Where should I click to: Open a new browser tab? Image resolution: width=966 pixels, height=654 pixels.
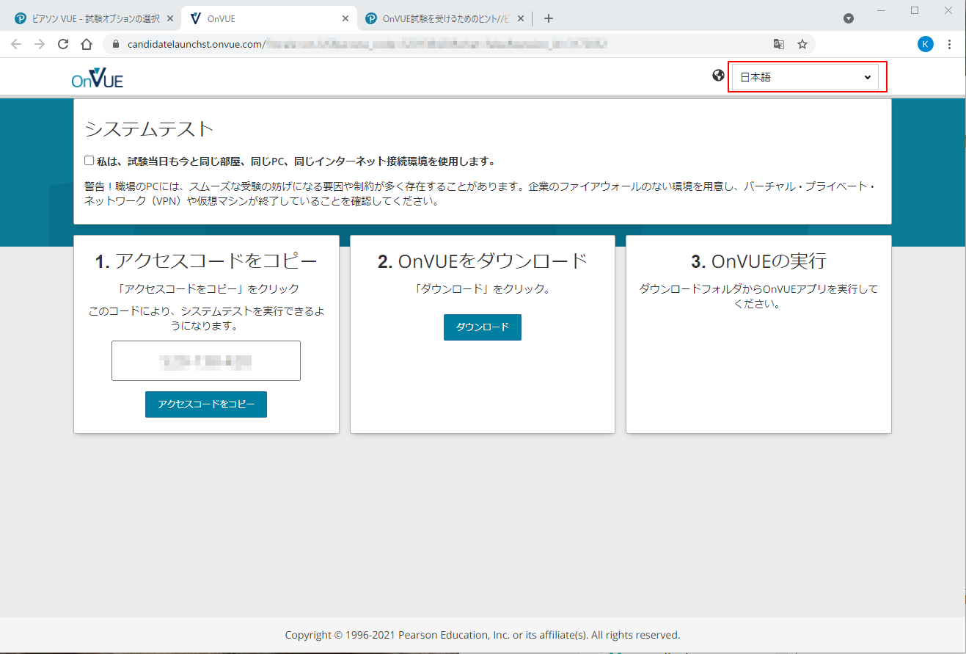pyautogui.click(x=549, y=18)
